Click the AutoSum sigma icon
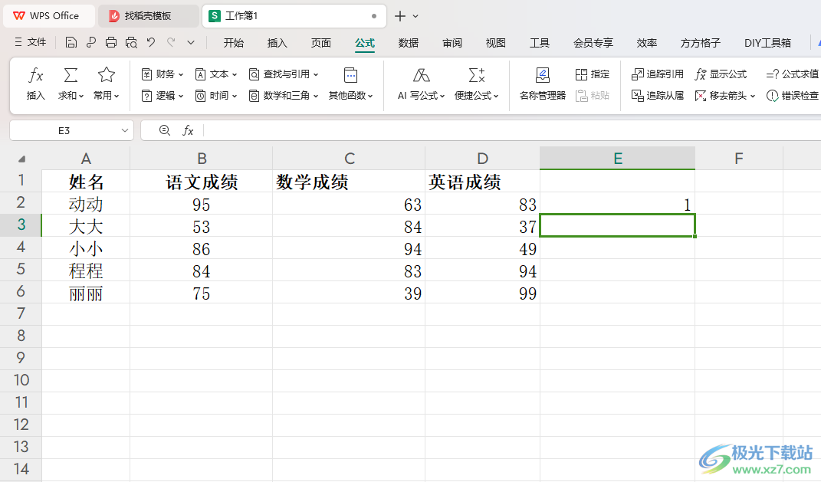Viewport: 821px width, 482px height. click(x=71, y=75)
